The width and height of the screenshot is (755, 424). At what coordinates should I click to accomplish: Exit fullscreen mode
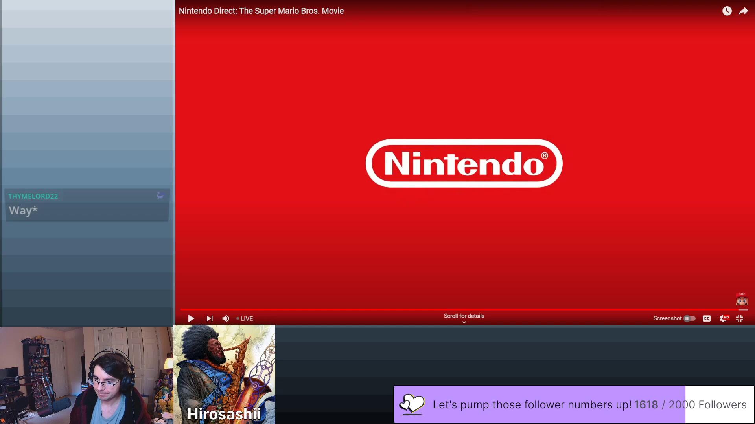740,318
